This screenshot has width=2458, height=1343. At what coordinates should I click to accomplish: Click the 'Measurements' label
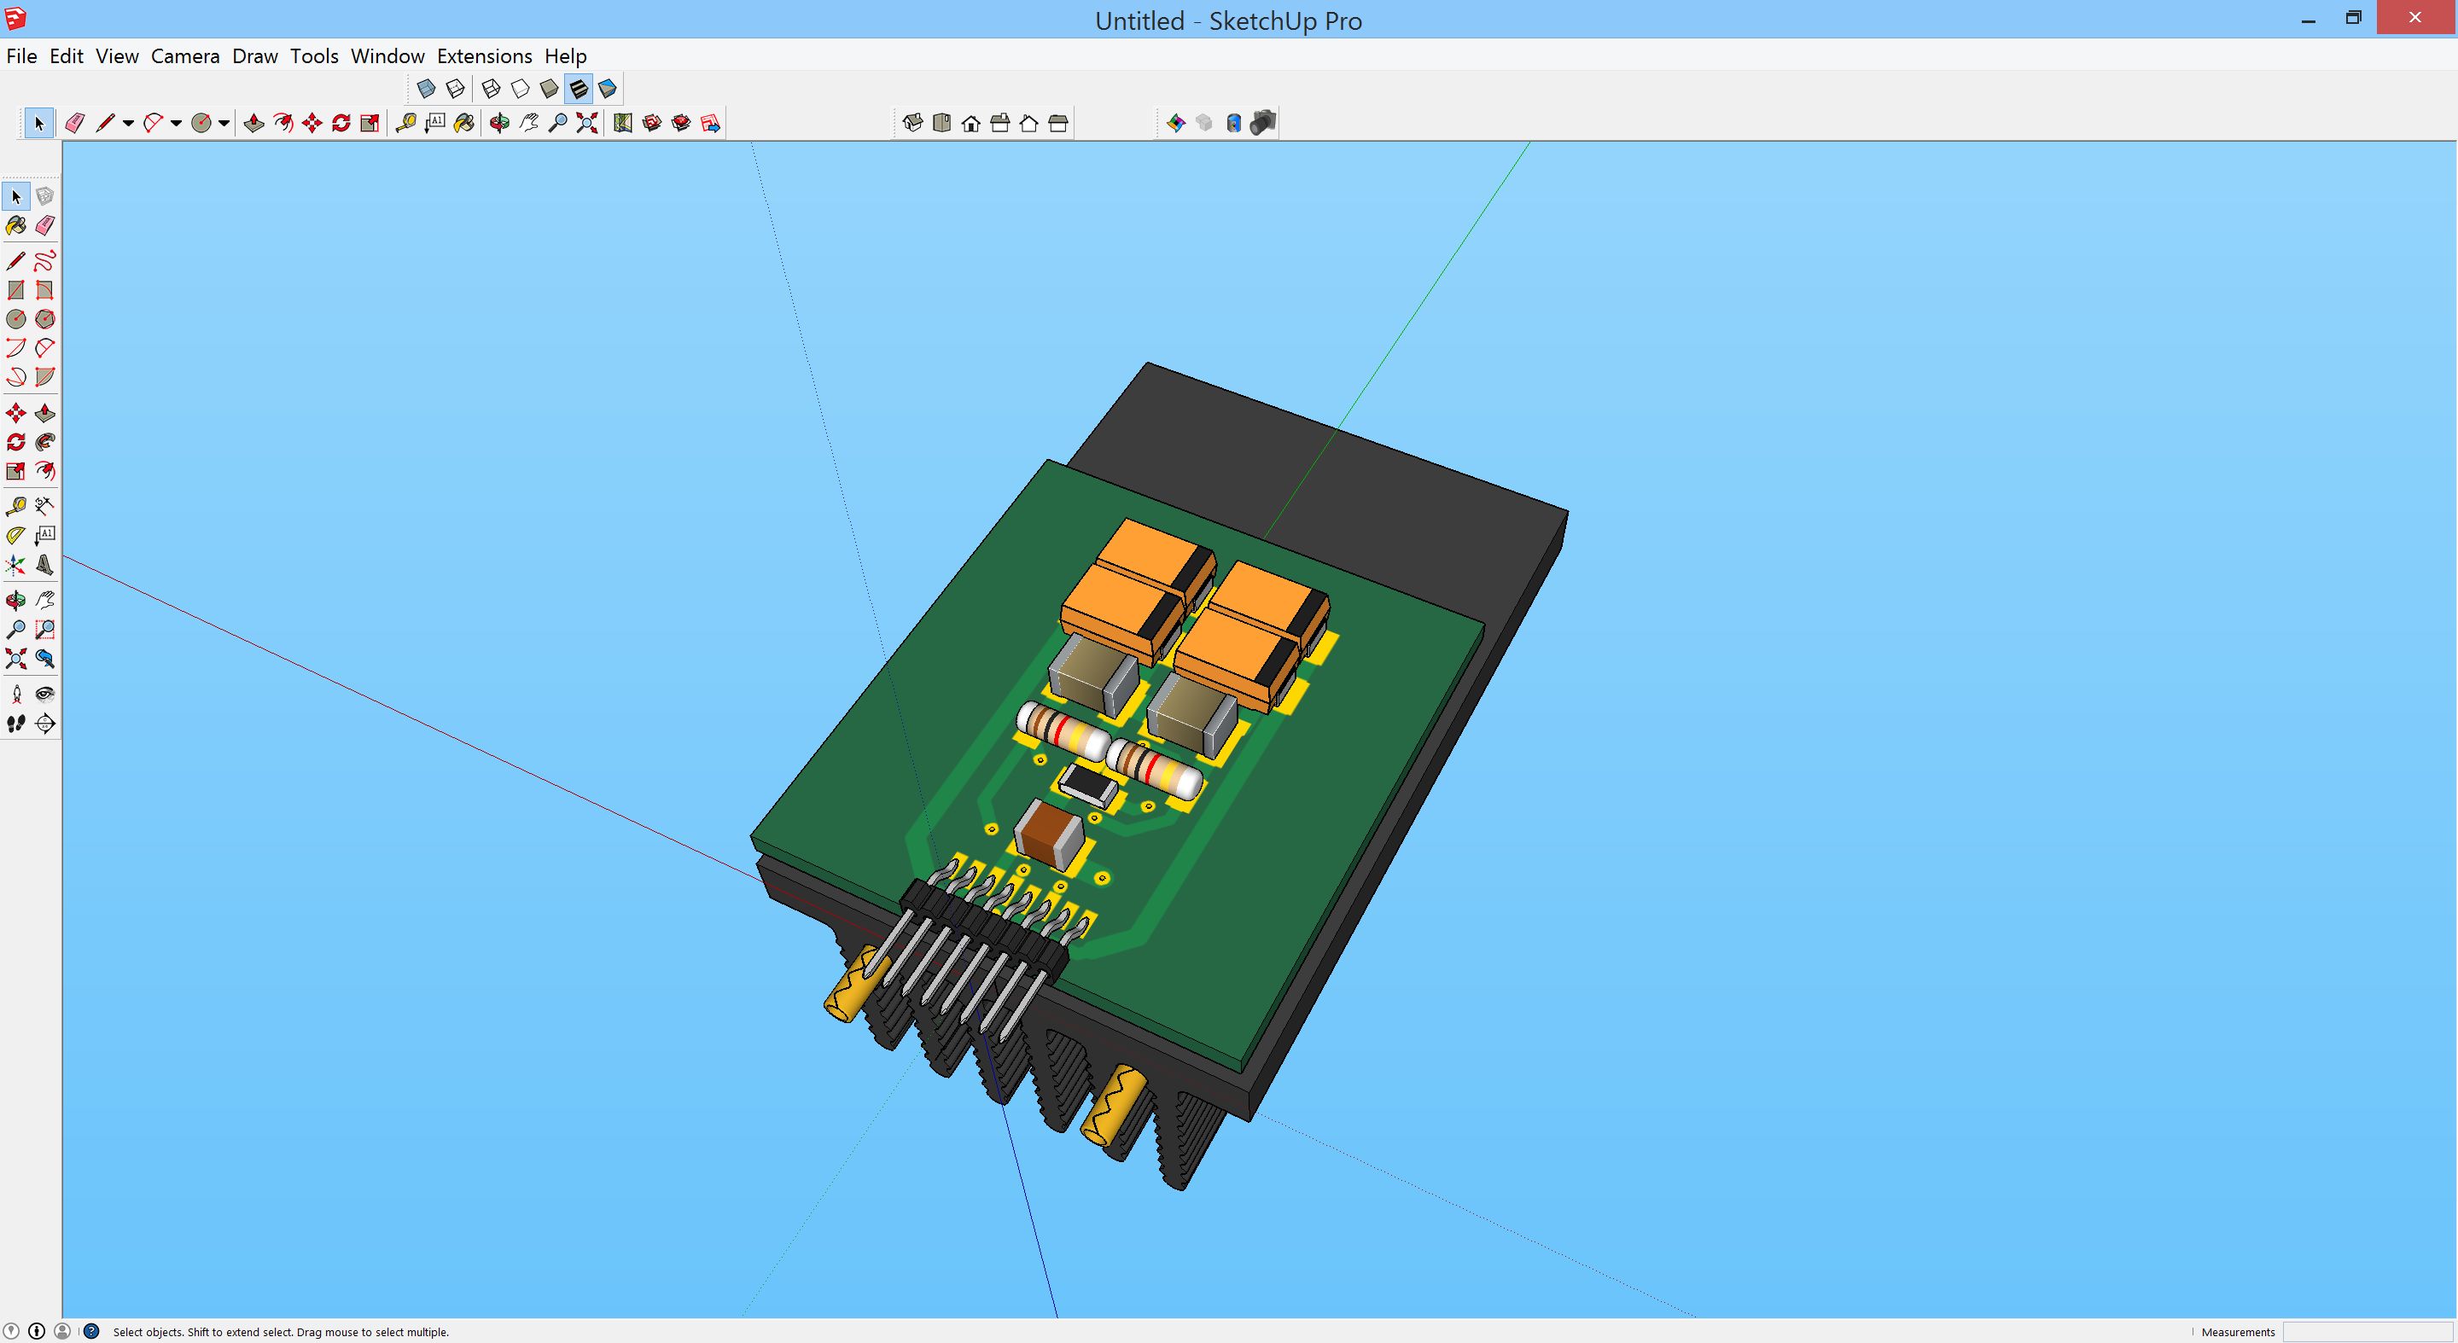(2238, 1333)
